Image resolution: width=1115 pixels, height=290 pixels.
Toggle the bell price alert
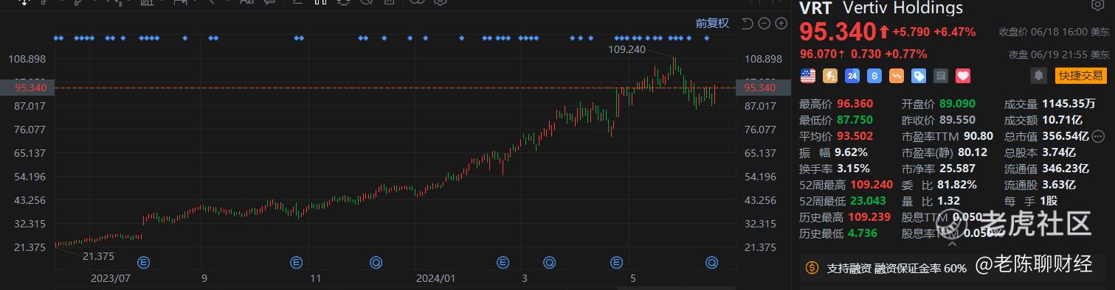[x=1039, y=75]
